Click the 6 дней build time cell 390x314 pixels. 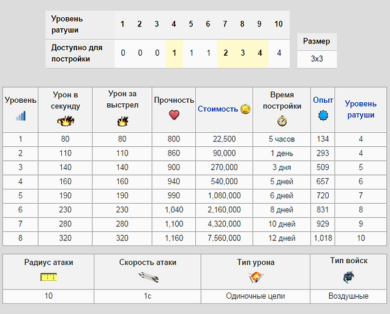(x=282, y=196)
